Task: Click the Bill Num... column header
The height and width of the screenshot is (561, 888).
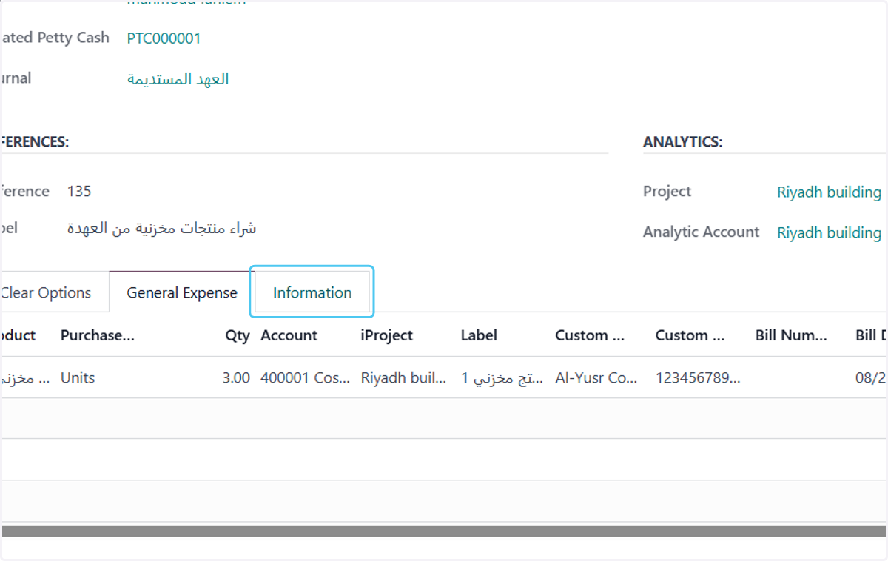Action: [x=791, y=335]
